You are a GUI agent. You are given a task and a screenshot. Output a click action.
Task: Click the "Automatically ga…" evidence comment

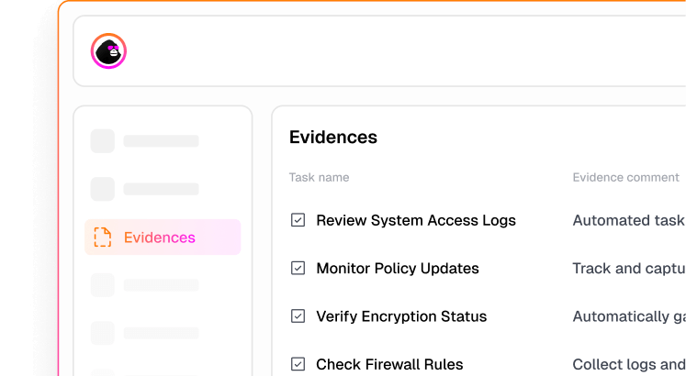pos(628,316)
